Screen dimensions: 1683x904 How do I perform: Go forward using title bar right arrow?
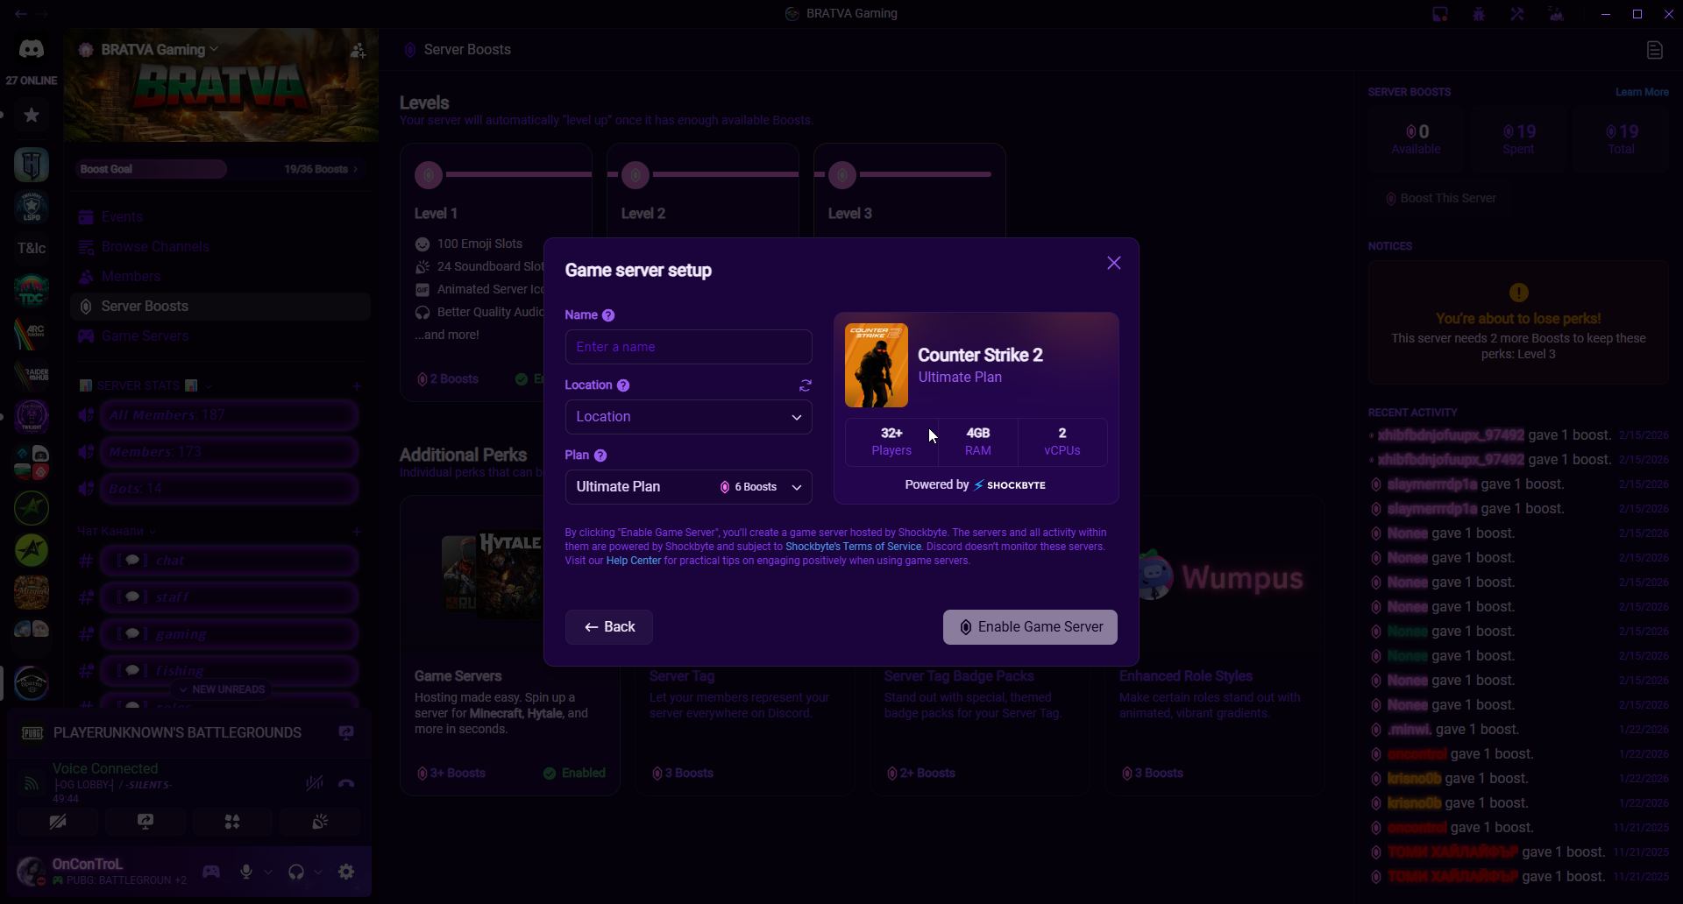click(43, 14)
